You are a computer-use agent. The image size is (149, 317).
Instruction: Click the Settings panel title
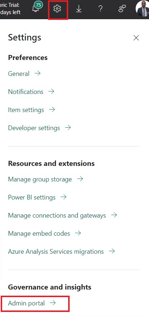(25, 38)
